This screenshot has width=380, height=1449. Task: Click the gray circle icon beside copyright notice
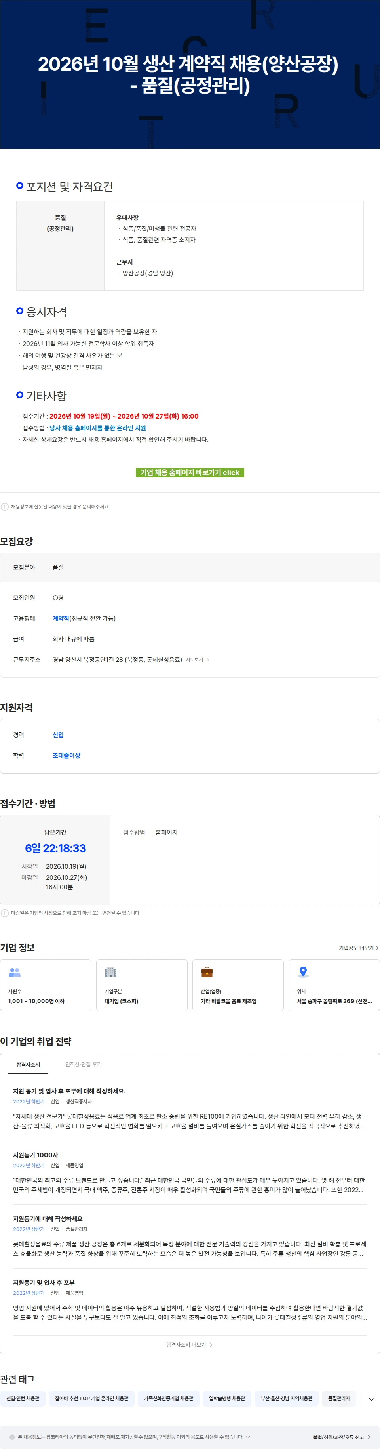pyautogui.click(x=12, y=1437)
